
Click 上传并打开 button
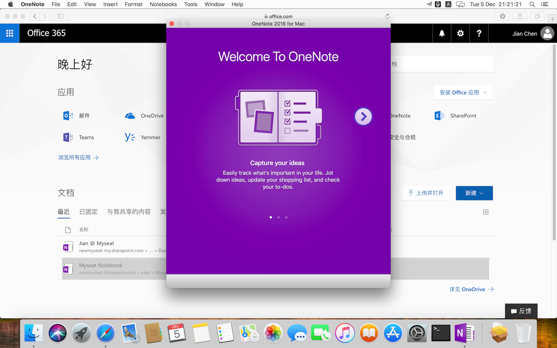tap(426, 193)
